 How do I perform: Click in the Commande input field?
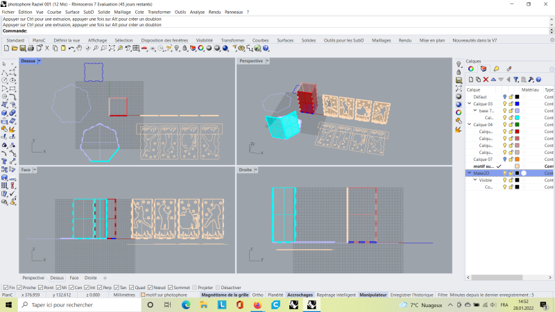tap(277, 31)
